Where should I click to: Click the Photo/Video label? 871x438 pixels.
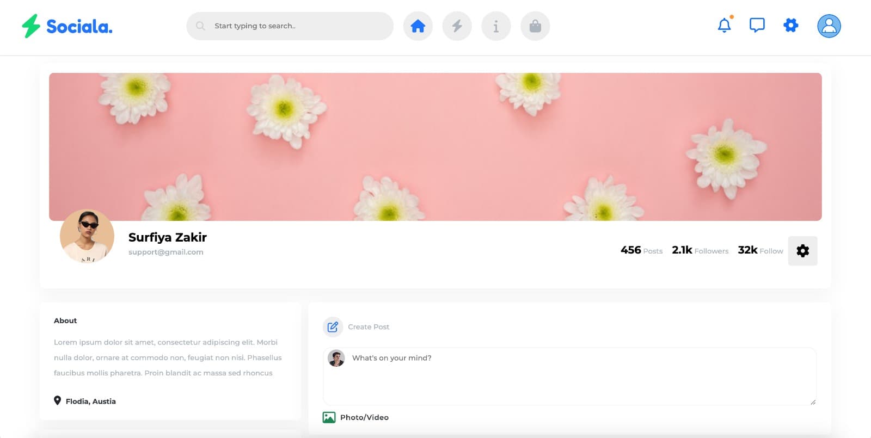[364, 417]
